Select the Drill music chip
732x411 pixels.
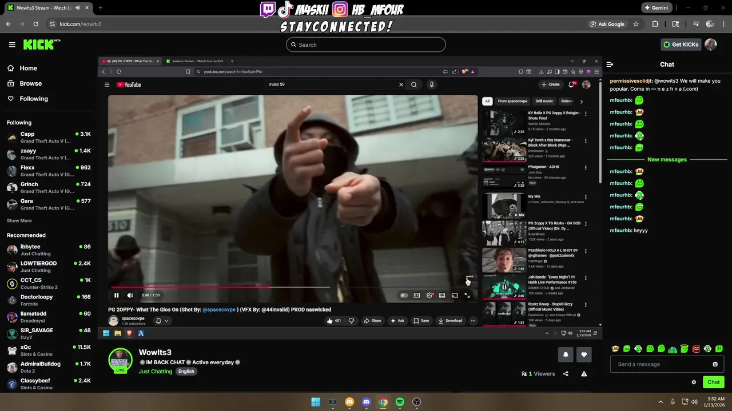(x=544, y=101)
